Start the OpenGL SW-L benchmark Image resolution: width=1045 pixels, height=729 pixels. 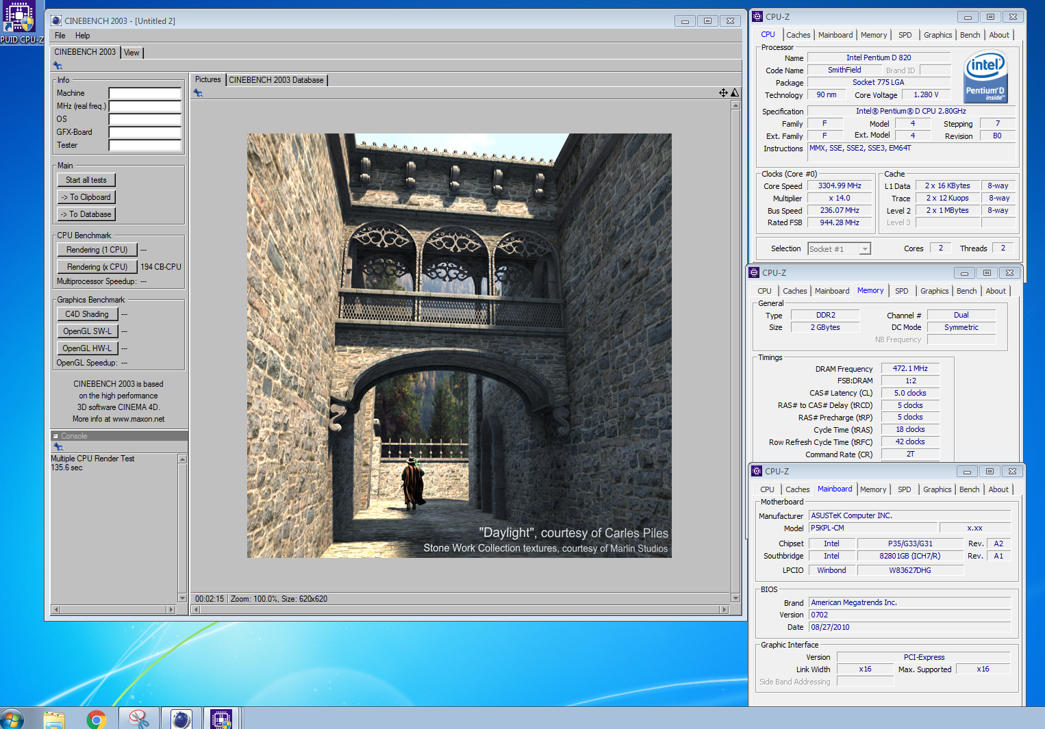coord(88,331)
